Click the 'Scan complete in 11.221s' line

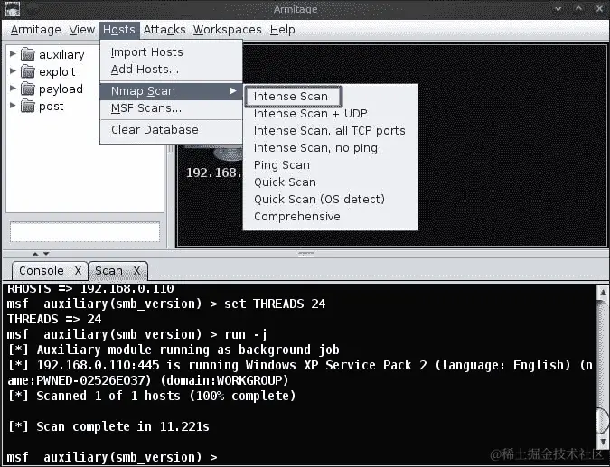[x=108, y=426]
